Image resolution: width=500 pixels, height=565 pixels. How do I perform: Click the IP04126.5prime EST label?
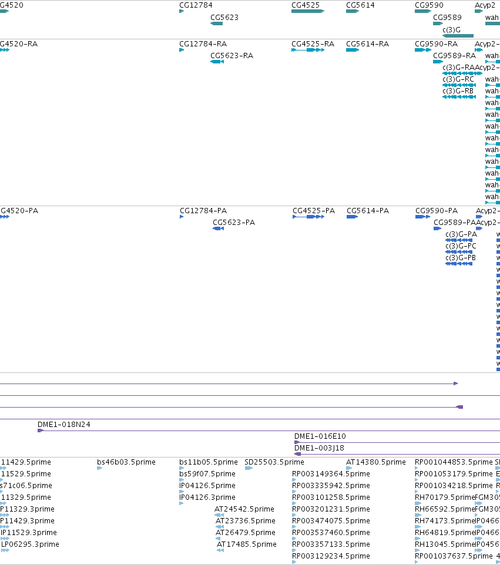point(207,485)
